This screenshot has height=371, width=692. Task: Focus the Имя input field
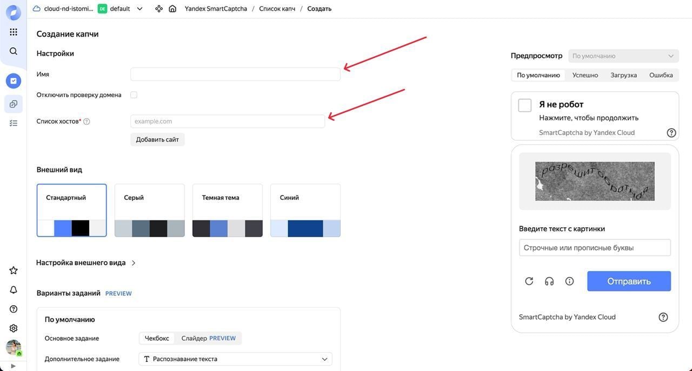(235, 74)
